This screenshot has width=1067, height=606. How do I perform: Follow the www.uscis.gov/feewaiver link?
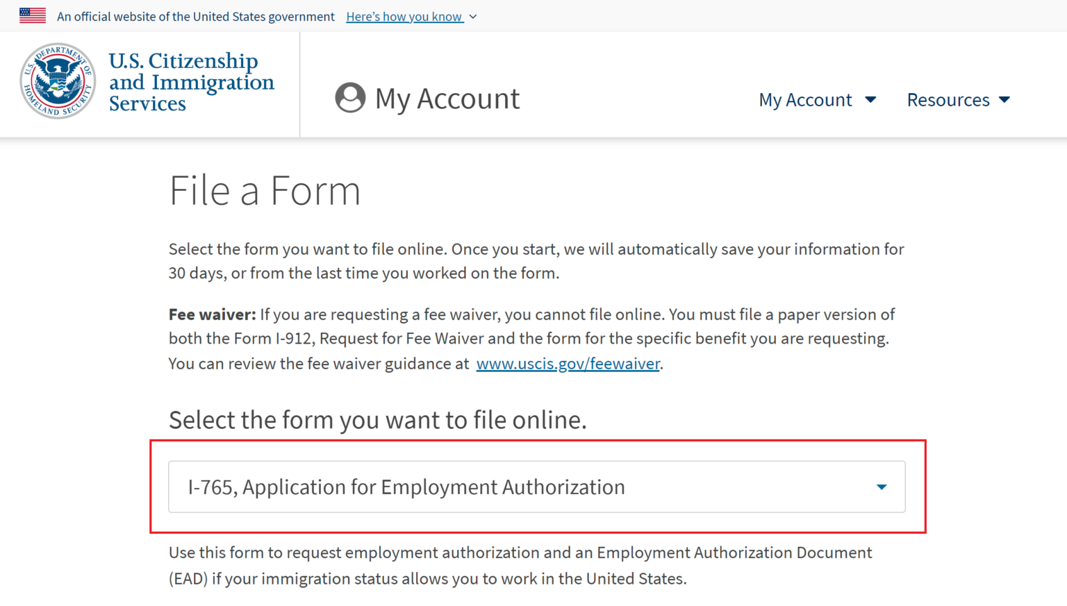(x=568, y=364)
